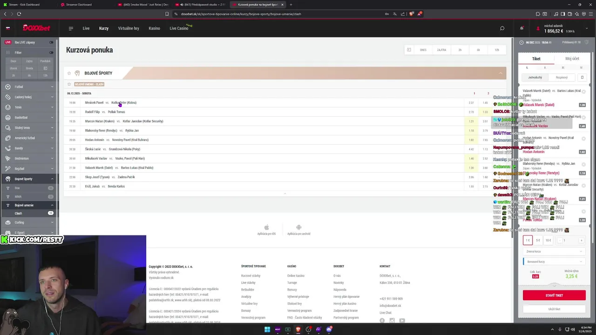Collapse the Bojové športy sidebar category
The image size is (596, 335).
52,179
